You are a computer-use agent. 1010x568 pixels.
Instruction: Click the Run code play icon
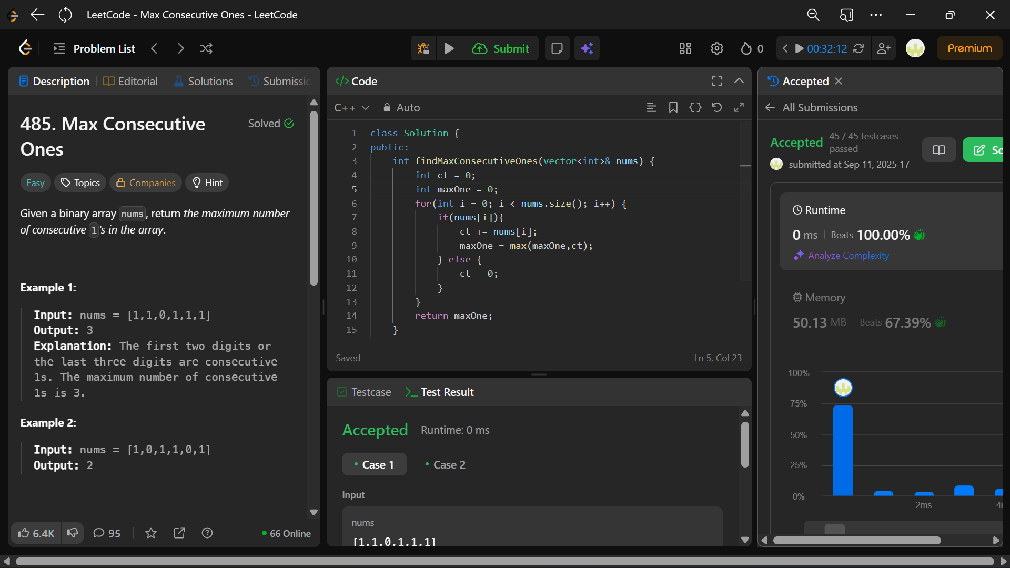point(449,48)
